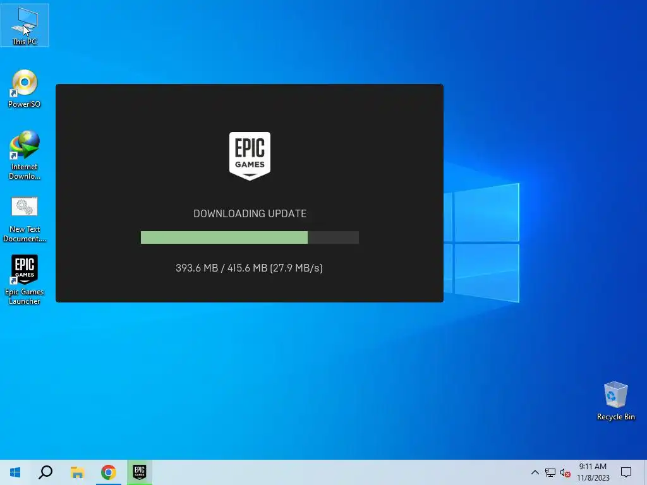The width and height of the screenshot is (647, 485).
Task: Open the network status tray icon
Action: (550, 472)
